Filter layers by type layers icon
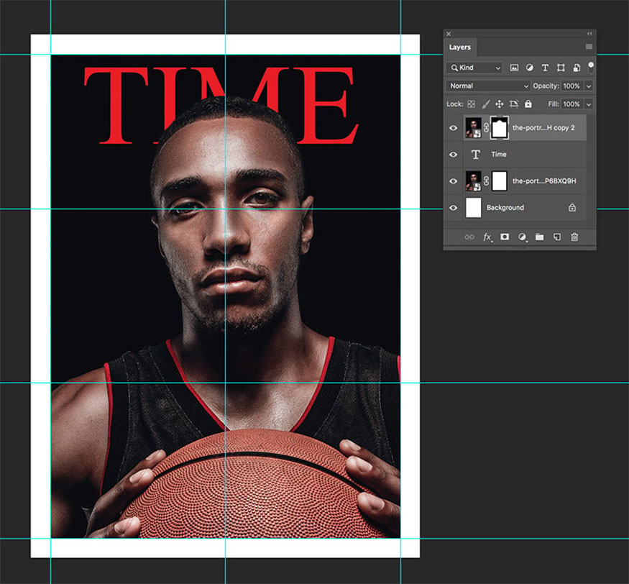The height and width of the screenshot is (584, 629). tap(545, 68)
